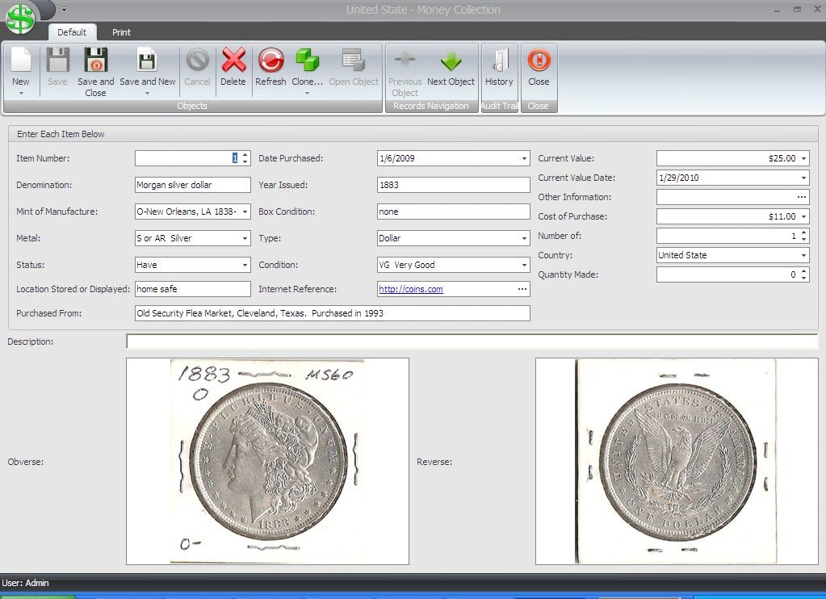Select the Default ribbon tab

[73, 32]
